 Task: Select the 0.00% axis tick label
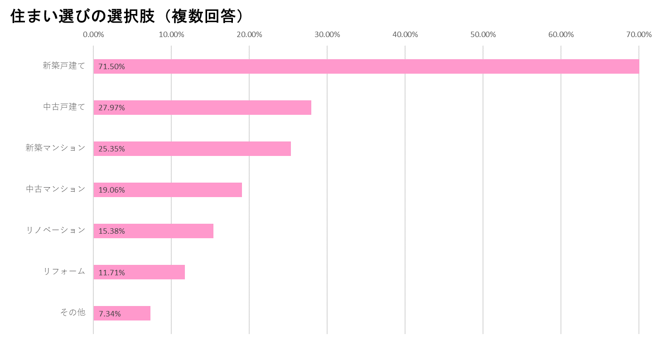pos(93,35)
